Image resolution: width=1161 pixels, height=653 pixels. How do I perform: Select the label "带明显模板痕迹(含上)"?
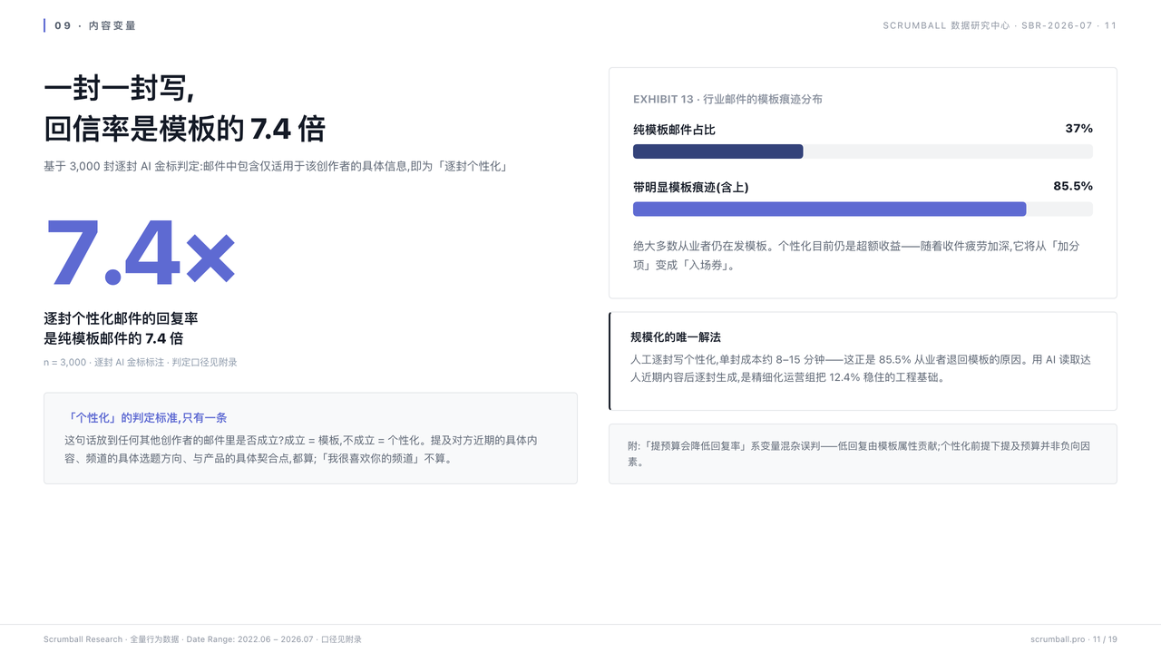(x=691, y=187)
